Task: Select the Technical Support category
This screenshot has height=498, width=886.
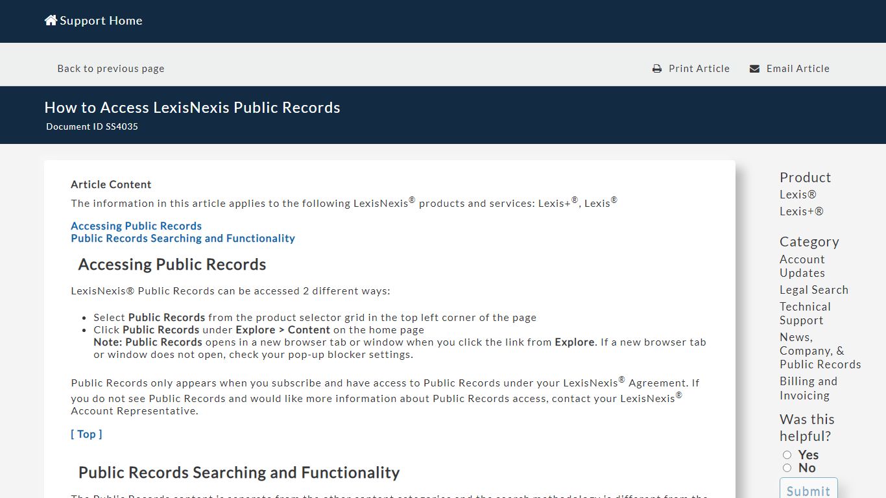Action: (x=805, y=313)
